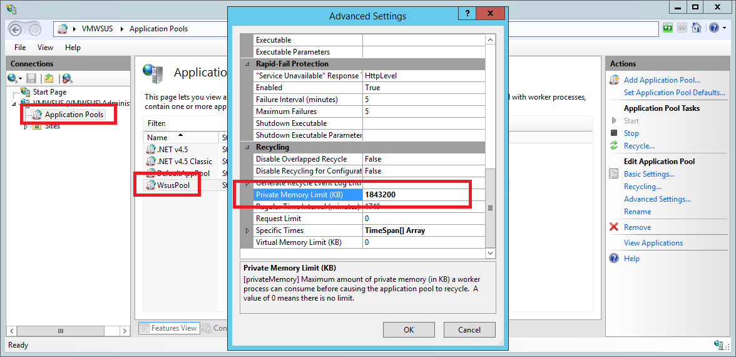Open the View menu
The width and height of the screenshot is (736, 357).
(x=45, y=48)
